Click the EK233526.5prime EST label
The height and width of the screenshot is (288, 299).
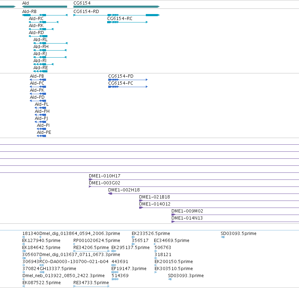(151, 234)
